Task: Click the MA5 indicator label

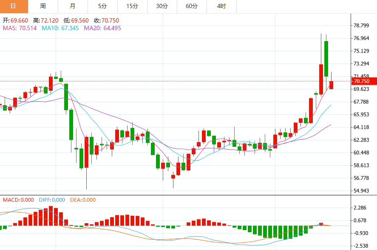Action: [20, 28]
